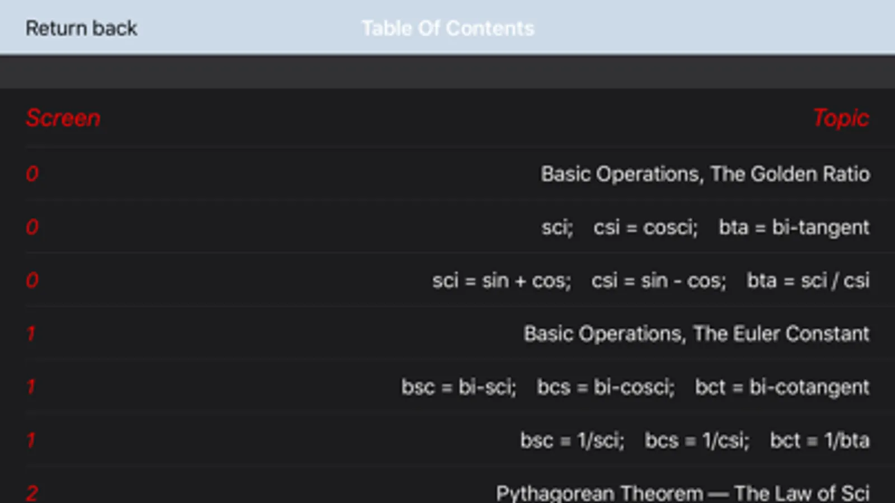Tap the 'csi = cosci' definition

(x=645, y=227)
